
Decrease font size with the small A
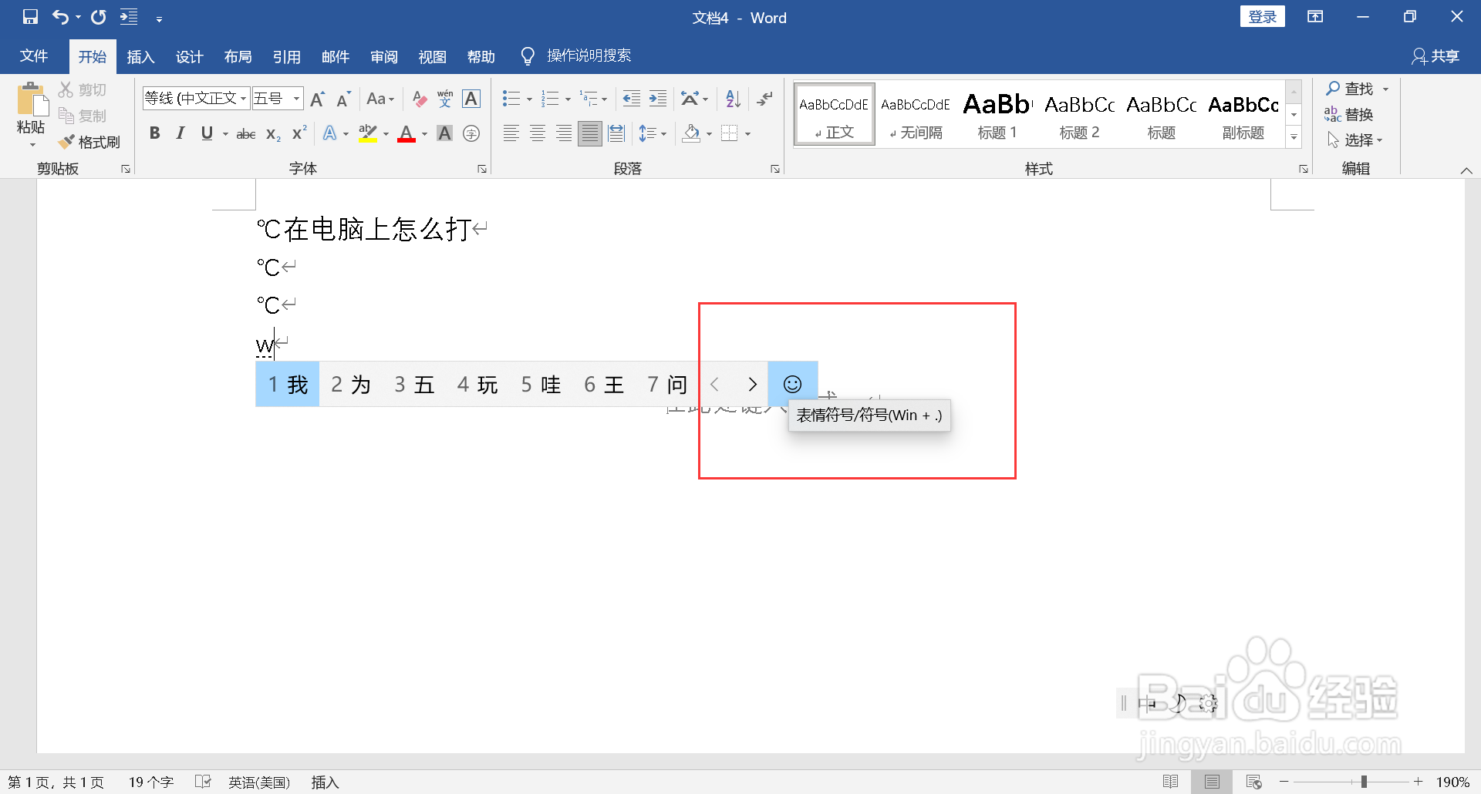click(x=344, y=99)
